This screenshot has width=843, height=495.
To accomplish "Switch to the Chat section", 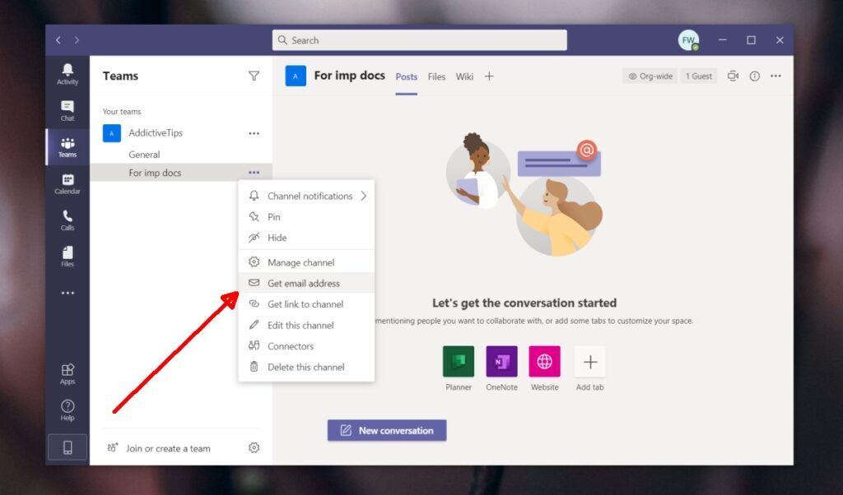I will 67,109.
